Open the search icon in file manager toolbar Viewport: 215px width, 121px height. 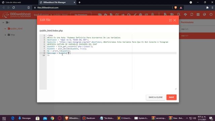(179, 14)
